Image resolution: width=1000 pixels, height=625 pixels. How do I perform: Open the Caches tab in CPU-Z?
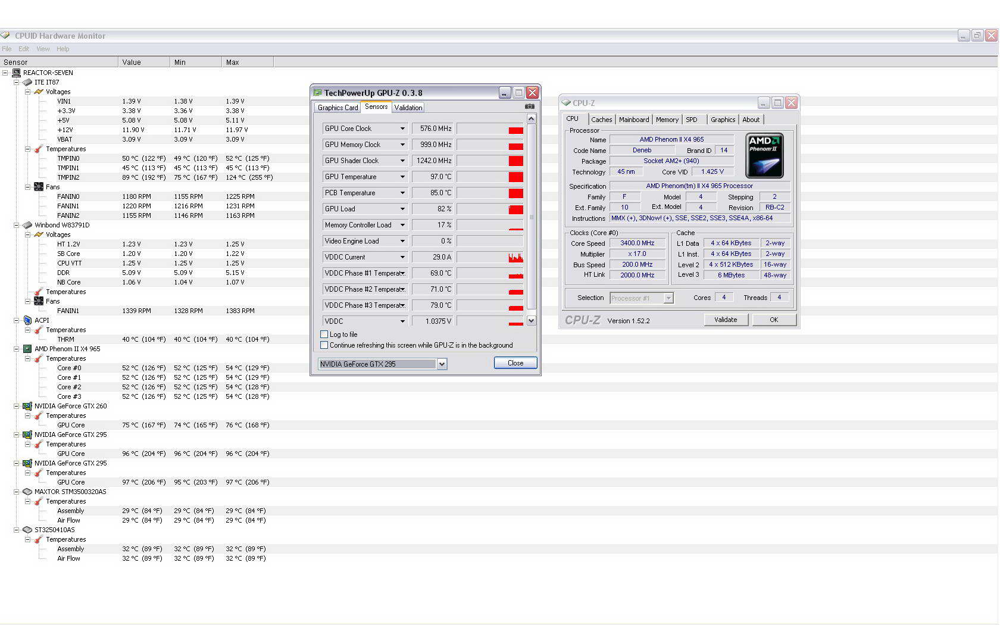[602, 120]
